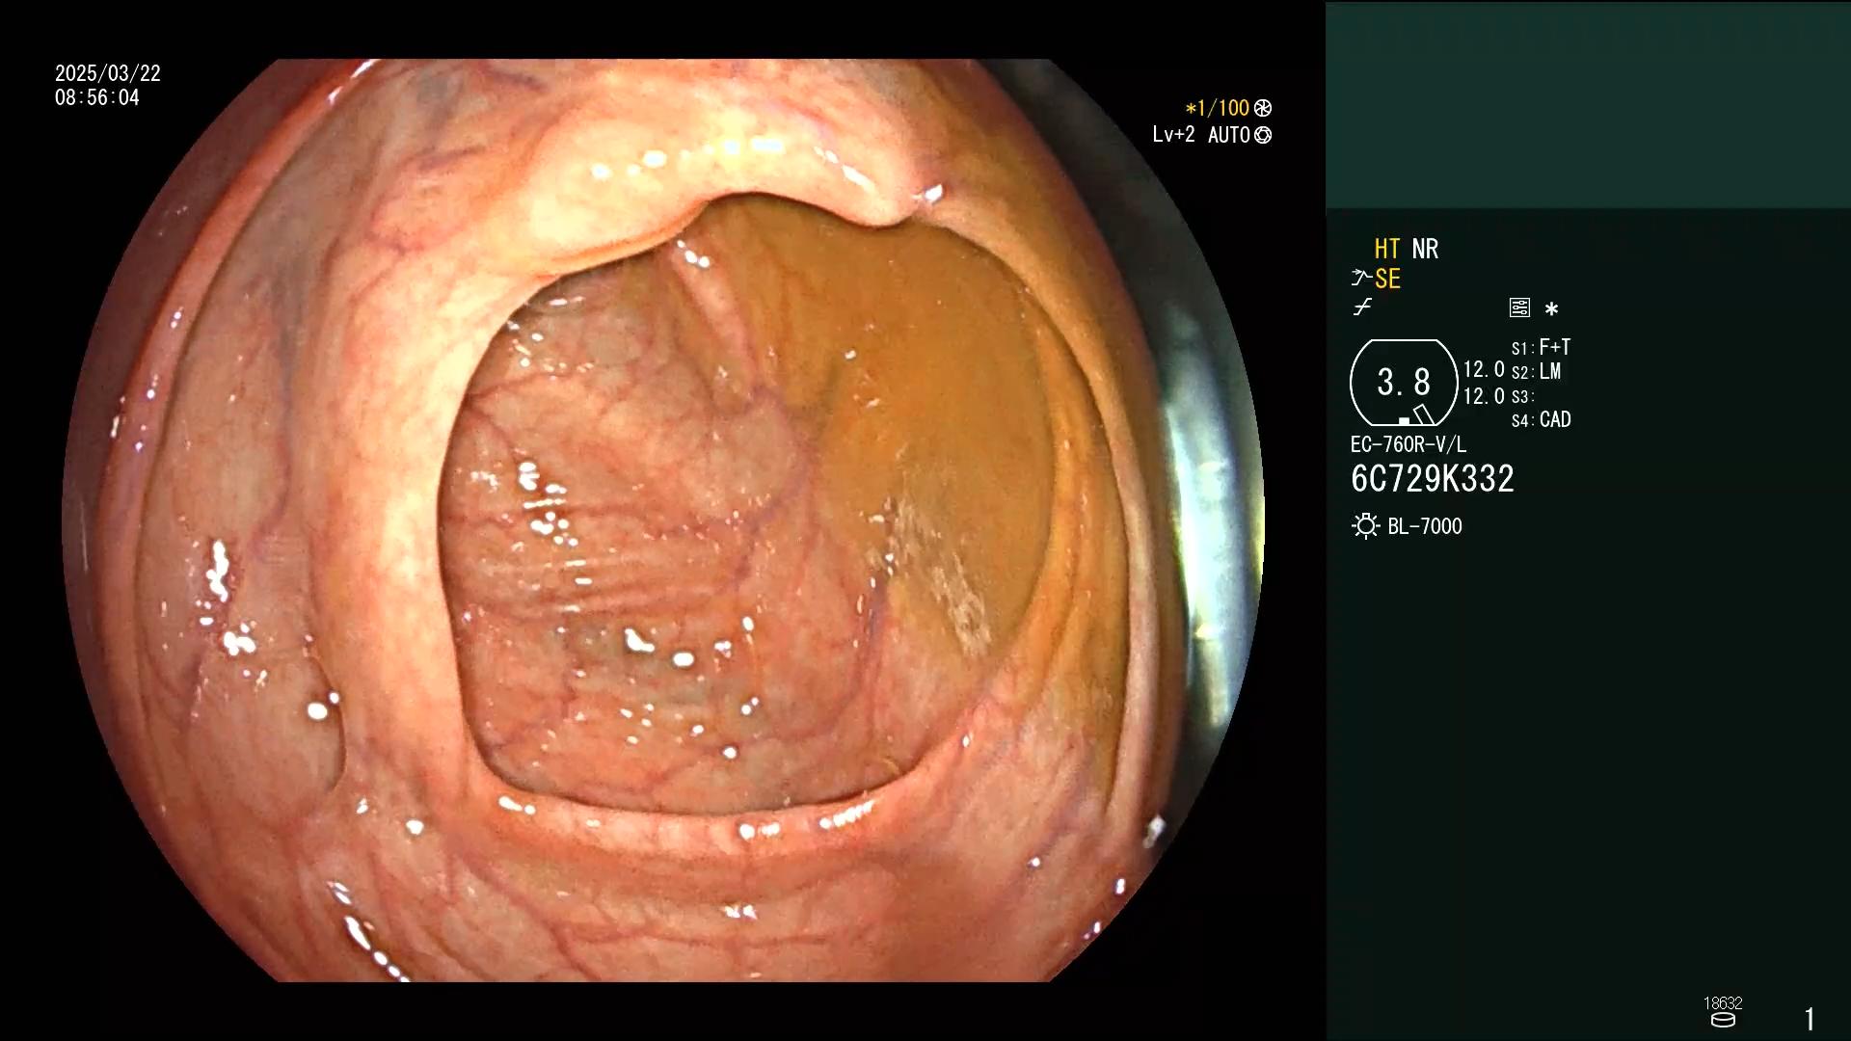Click the *1/100 shutter speed value
Image resolution: width=1851 pixels, height=1041 pixels.
pyautogui.click(x=1218, y=108)
